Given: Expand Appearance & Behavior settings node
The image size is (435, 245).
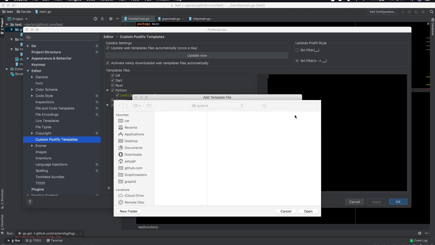Looking at the screenshot, I should [28, 58].
